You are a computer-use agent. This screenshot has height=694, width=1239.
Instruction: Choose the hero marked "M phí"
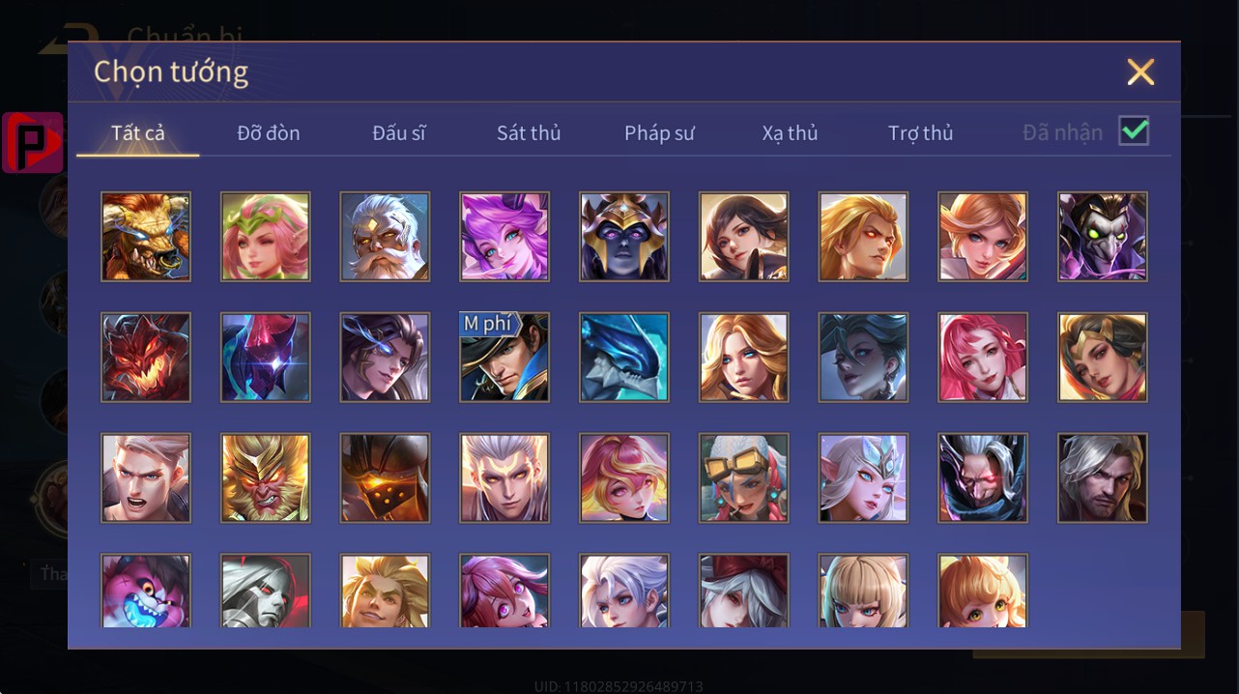point(504,358)
